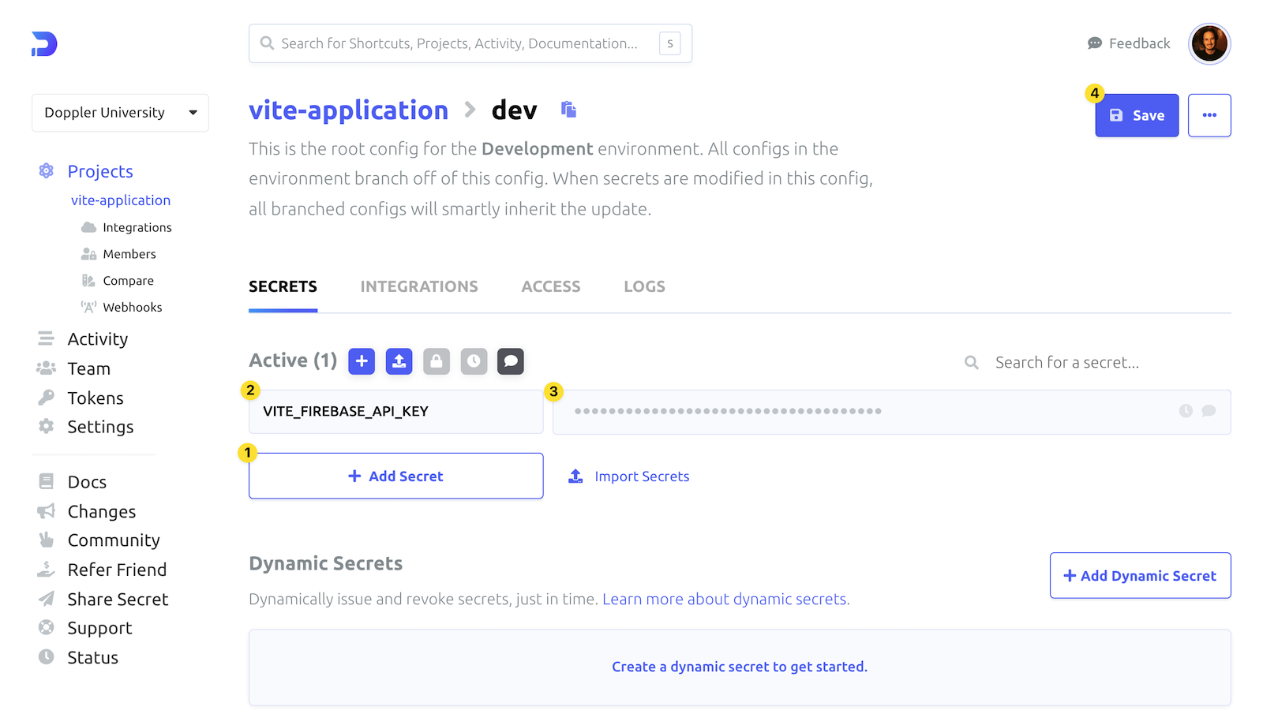
Task: Click the Integrations cloud icon
Action: 88,227
